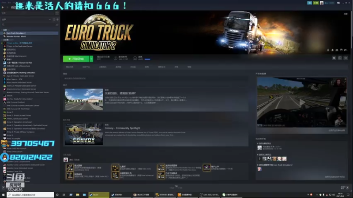Add game to favorites with star icon
The width and height of the screenshot is (353, 198).
tap(345, 58)
